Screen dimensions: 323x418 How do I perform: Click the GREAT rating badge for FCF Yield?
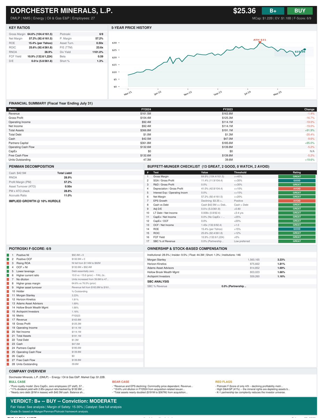tap(297, 237)
